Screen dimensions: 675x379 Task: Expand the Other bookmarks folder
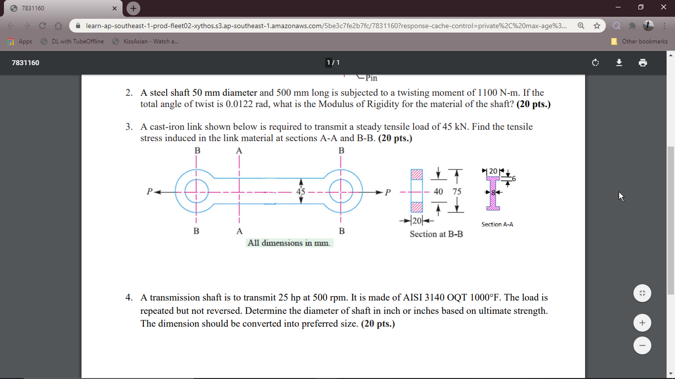click(640, 41)
